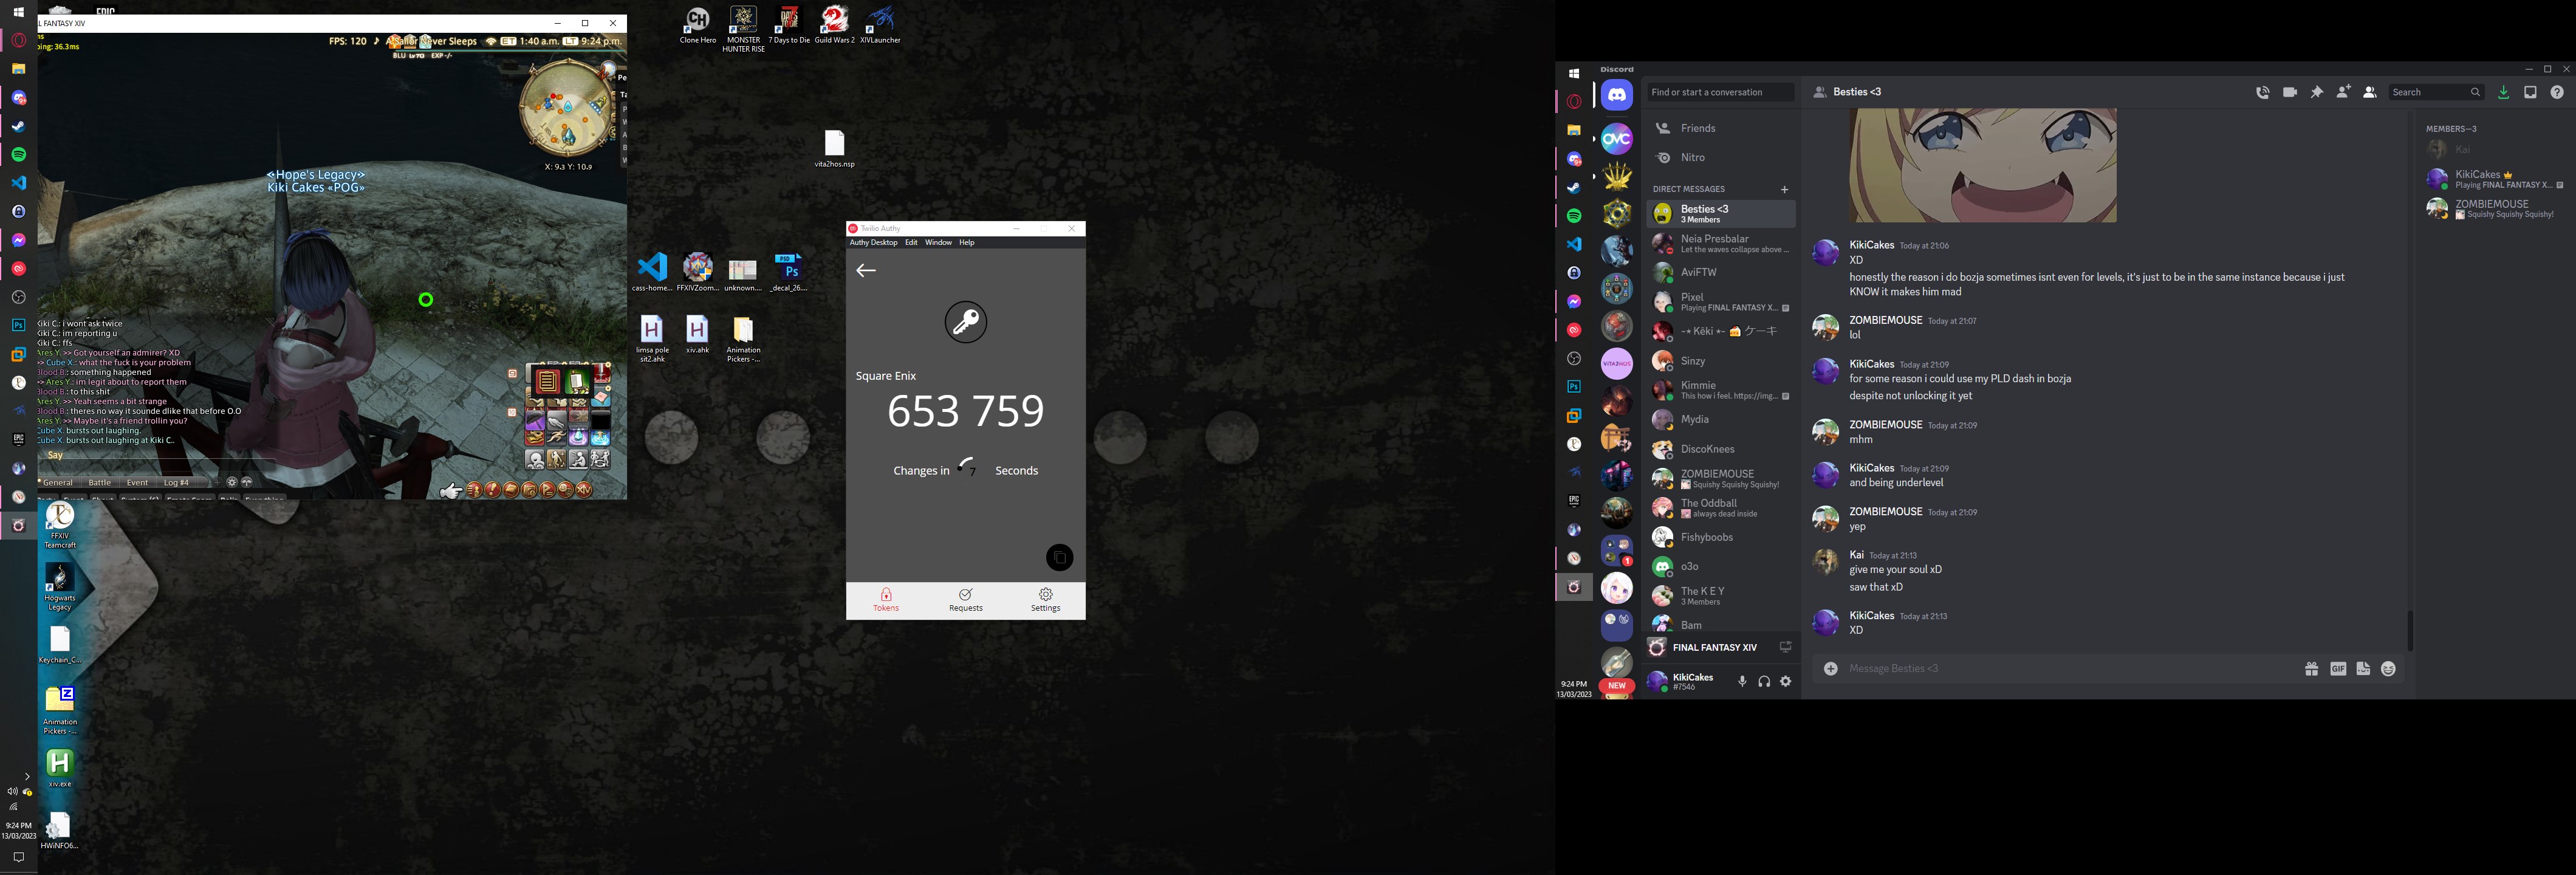Viewport: 2576px width, 875px height.
Task: Open the VITA2HOS server in Discord
Action: point(1617,364)
